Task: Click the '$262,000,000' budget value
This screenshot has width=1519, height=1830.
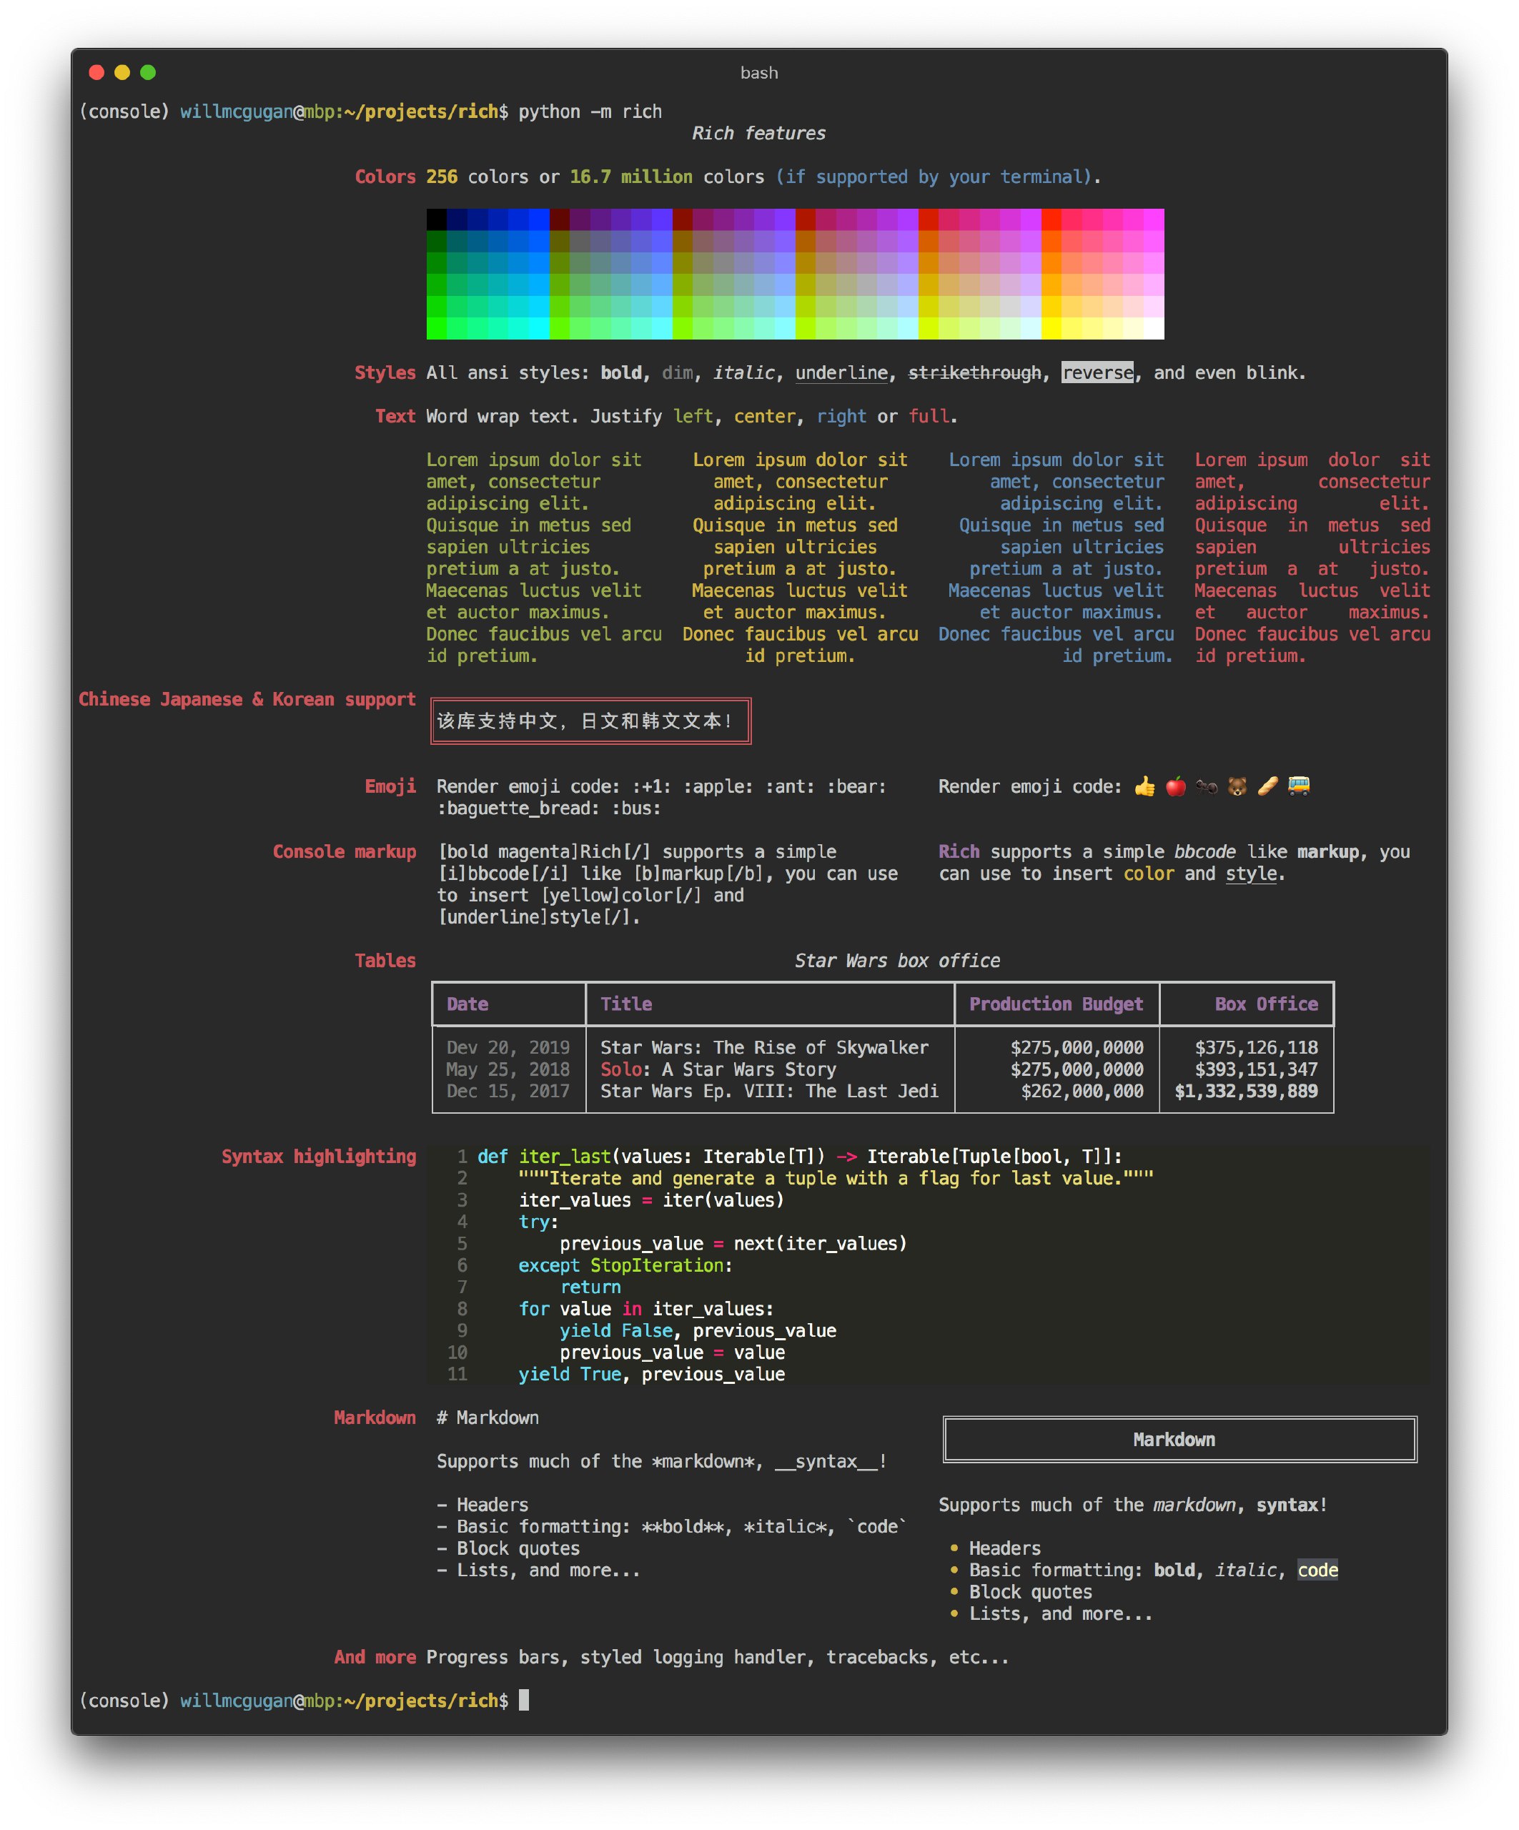Action: 1082,1092
